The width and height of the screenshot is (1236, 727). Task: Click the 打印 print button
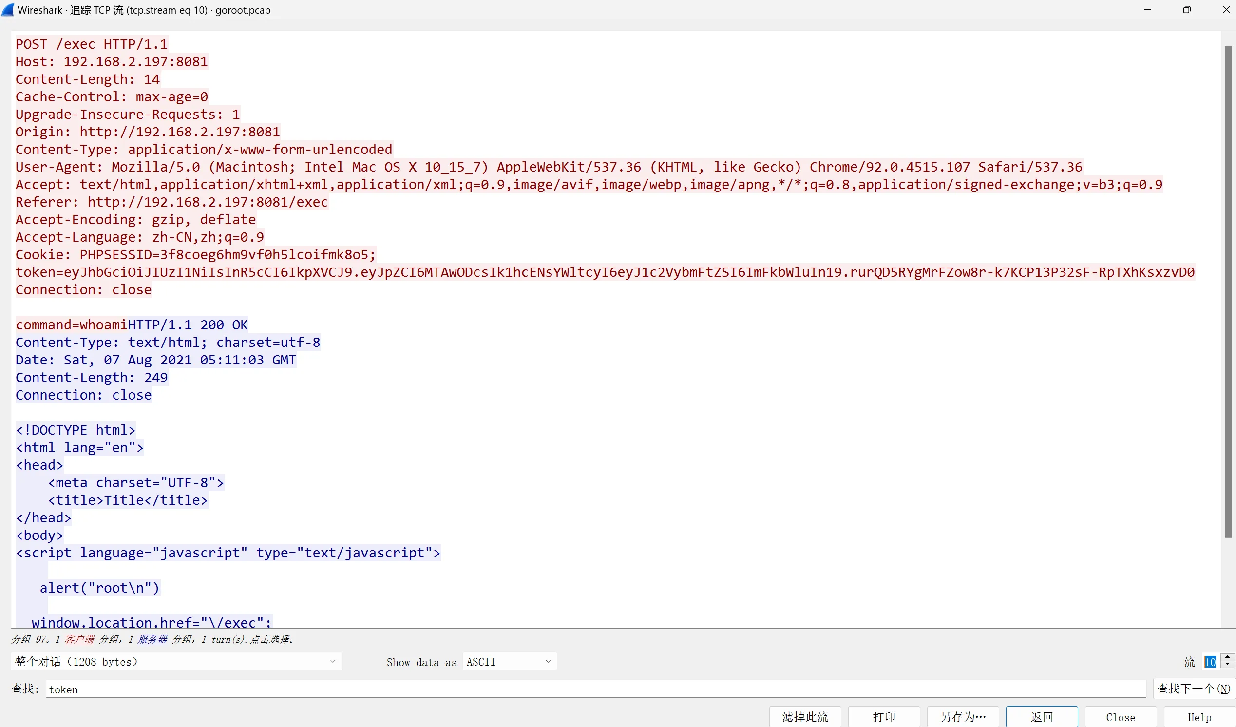click(883, 716)
